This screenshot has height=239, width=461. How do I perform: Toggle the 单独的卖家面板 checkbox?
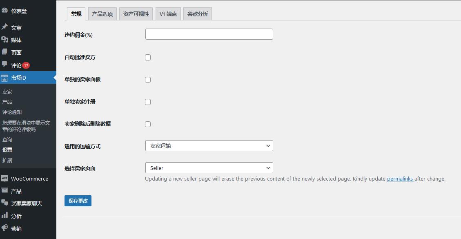point(148,80)
